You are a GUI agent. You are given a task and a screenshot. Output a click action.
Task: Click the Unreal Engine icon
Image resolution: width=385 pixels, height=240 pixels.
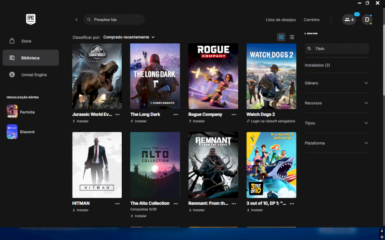pos(12,75)
